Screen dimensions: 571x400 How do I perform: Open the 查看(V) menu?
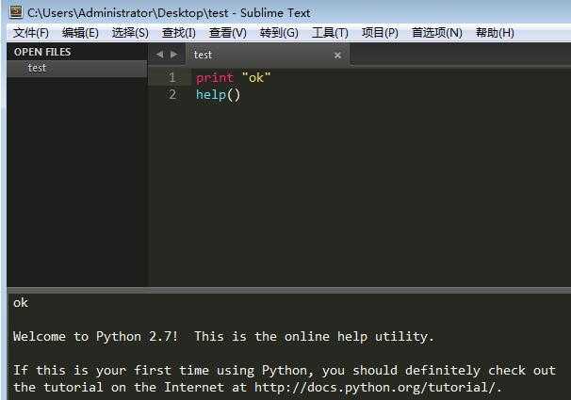tap(228, 33)
